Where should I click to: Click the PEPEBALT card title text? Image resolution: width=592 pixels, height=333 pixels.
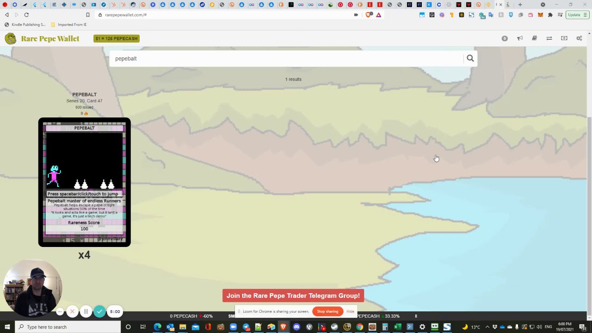point(84,94)
